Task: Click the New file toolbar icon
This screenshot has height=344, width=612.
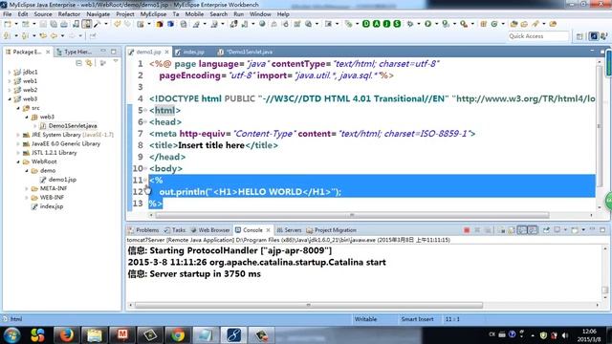Action: pos(7,24)
